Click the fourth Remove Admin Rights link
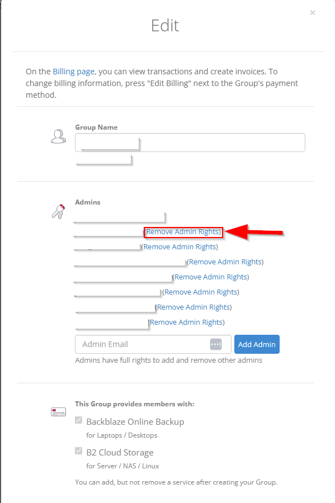The width and height of the screenshot is (335, 503). (x=211, y=277)
